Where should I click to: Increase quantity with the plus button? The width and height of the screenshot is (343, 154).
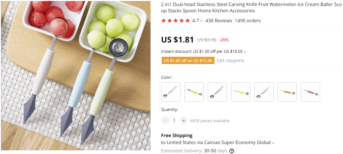183,120
